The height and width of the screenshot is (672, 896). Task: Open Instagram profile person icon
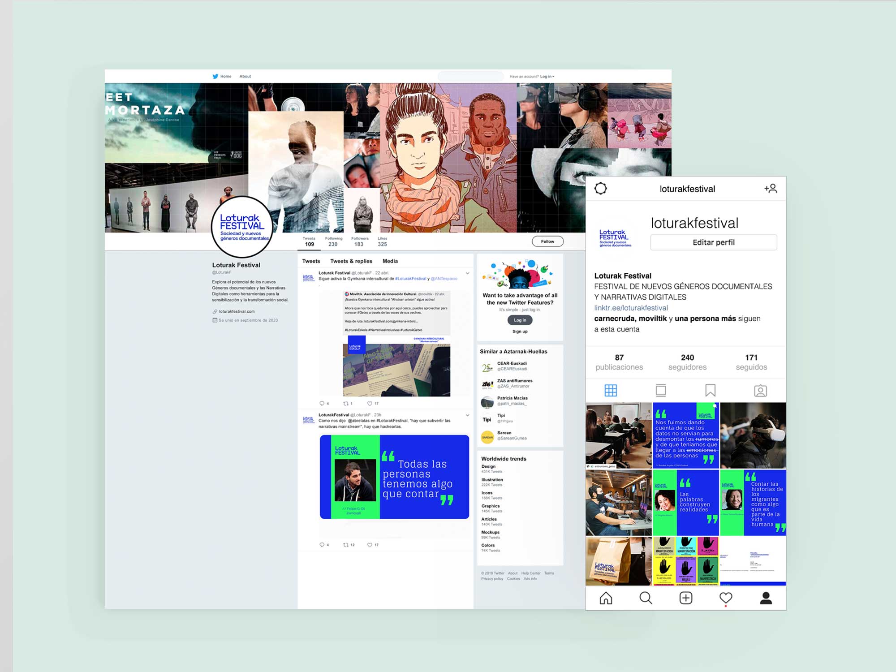(766, 598)
